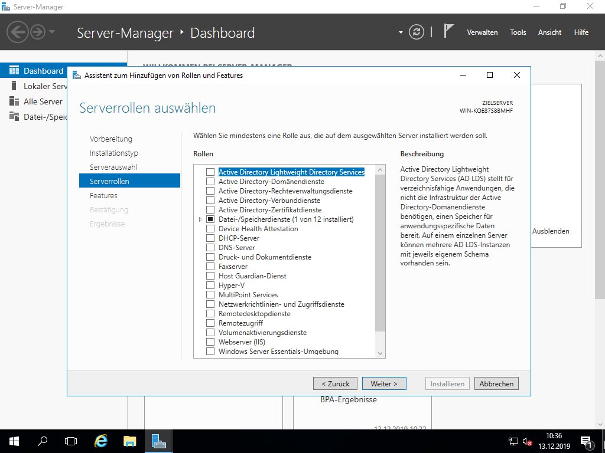Check Active Directory-Domänendienste role

210,182
